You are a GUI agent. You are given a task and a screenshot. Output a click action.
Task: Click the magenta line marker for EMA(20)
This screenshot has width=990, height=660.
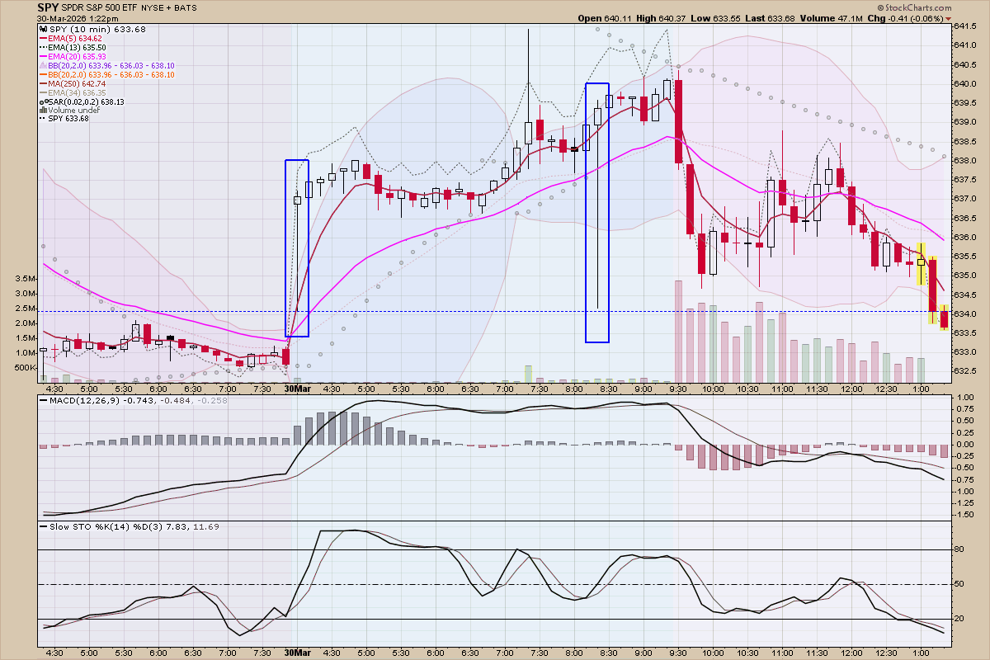coord(43,56)
